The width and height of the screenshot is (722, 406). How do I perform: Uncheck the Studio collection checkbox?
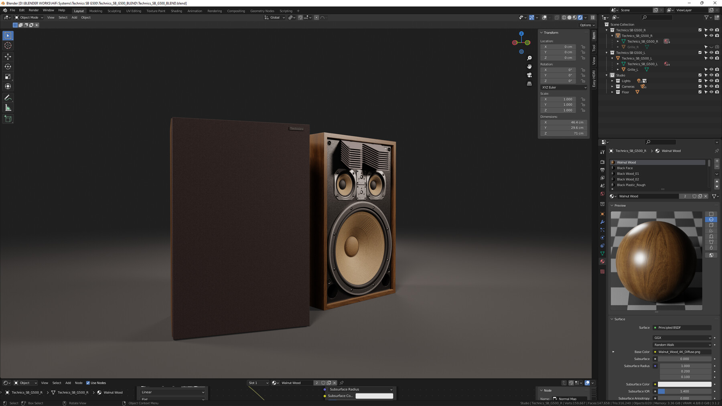[700, 75]
